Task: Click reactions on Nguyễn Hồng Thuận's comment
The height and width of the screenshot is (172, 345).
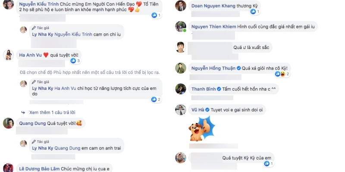Action: tap(282, 74)
